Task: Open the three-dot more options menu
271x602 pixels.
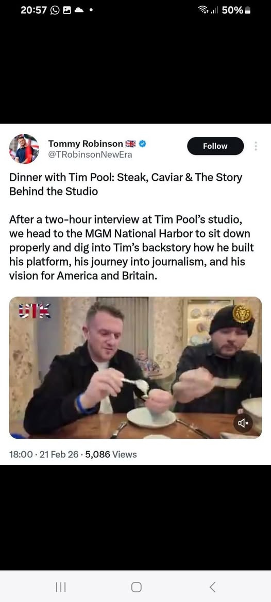Action: [256, 146]
